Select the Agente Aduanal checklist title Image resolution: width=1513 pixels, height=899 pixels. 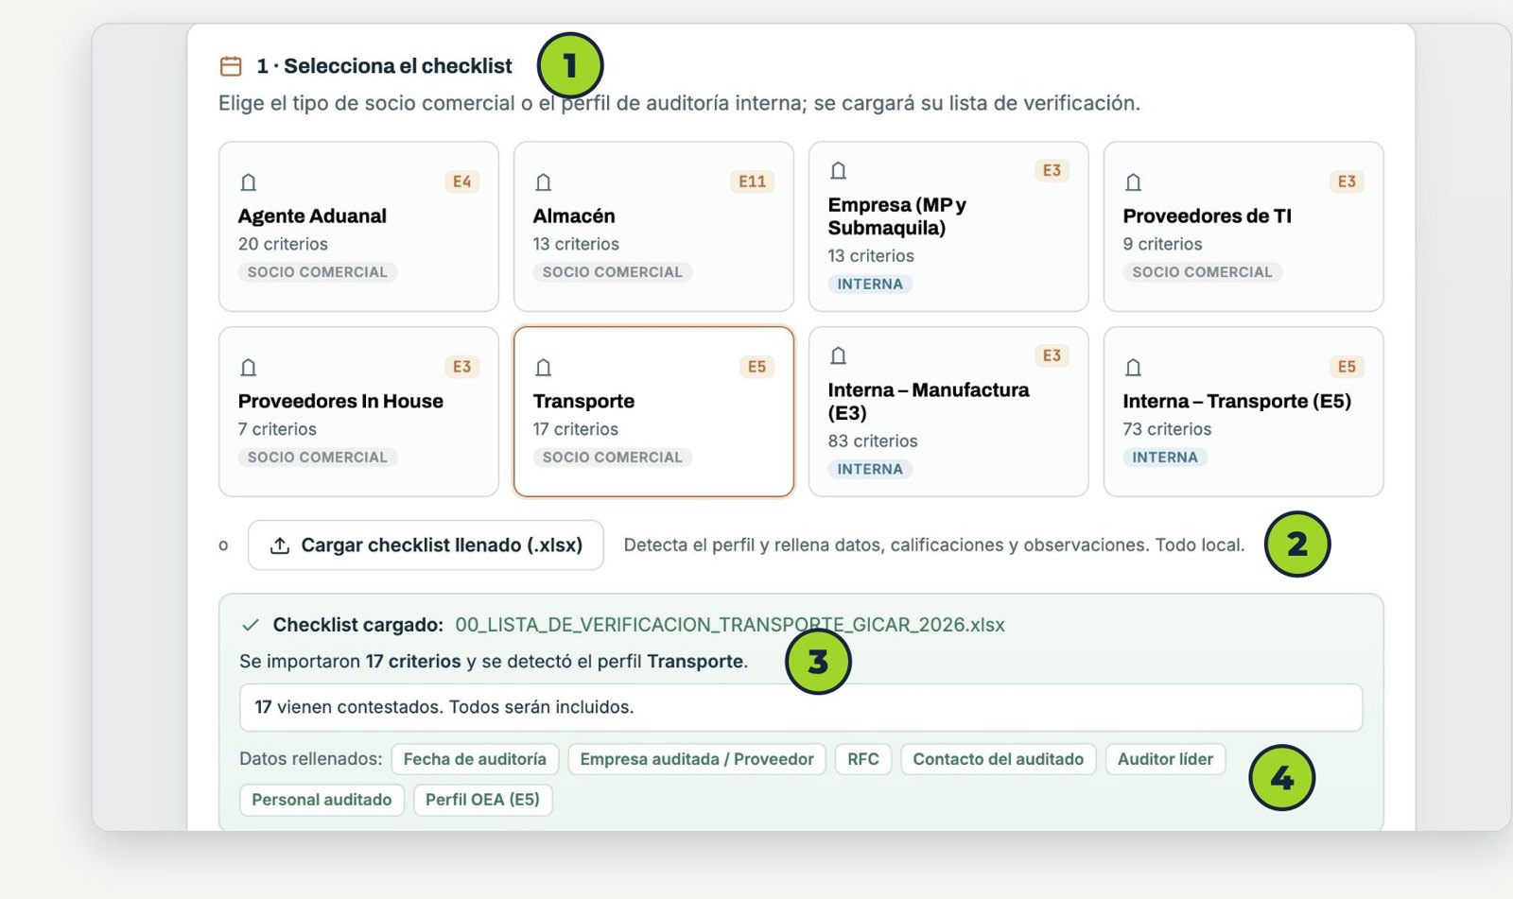click(312, 216)
